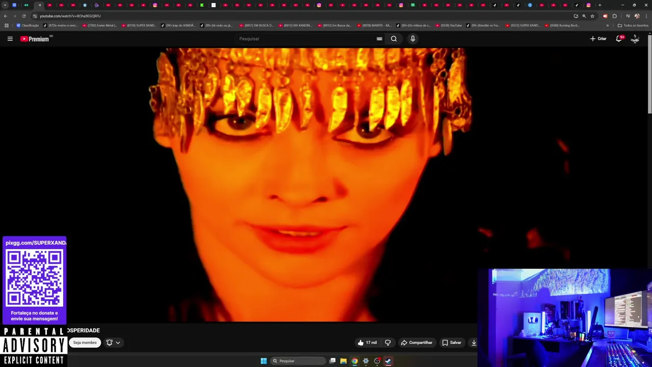Screen dimensions: 652x367
Task: Save video with Salvar button
Action: (x=452, y=343)
